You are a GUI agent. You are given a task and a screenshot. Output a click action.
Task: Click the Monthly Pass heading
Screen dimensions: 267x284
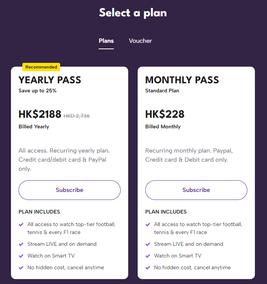pos(182,80)
